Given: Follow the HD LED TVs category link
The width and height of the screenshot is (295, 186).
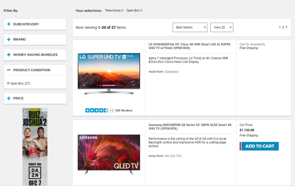Looking at the screenshot, I should click(173, 156).
